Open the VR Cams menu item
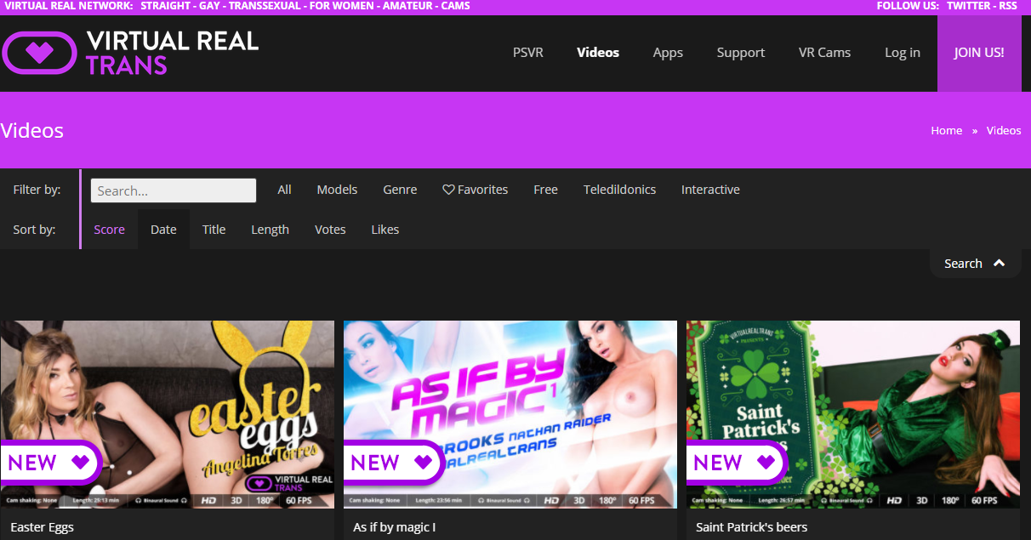1031x540 pixels. (824, 52)
